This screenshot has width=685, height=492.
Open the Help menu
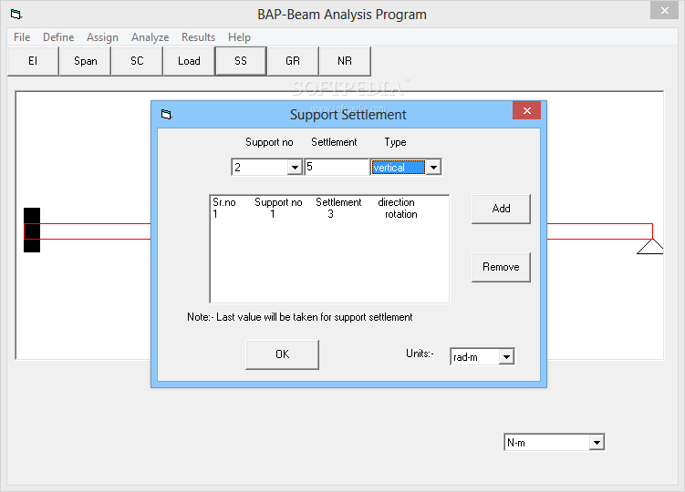pyautogui.click(x=239, y=37)
